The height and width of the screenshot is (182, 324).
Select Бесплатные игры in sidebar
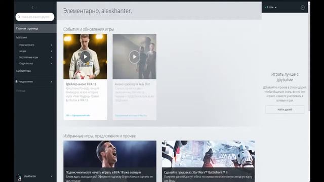tap(28, 57)
